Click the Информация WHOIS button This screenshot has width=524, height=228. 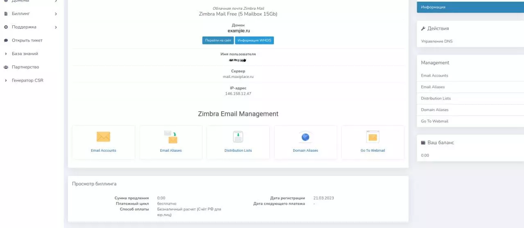pos(254,40)
